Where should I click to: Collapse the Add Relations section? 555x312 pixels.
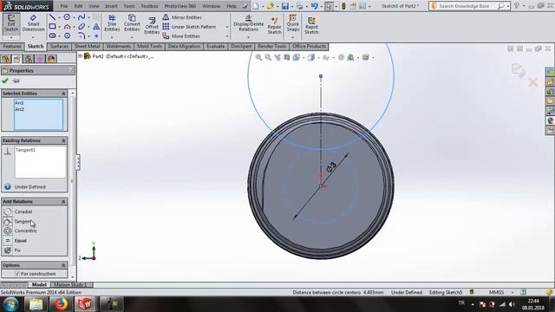[63, 202]
